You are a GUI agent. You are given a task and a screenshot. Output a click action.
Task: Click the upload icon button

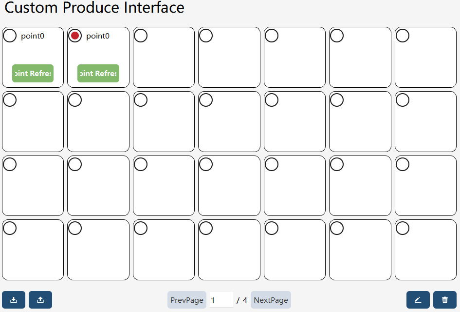point(40,300)
